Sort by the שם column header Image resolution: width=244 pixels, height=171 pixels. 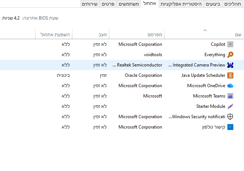click(x=238, y=34)
